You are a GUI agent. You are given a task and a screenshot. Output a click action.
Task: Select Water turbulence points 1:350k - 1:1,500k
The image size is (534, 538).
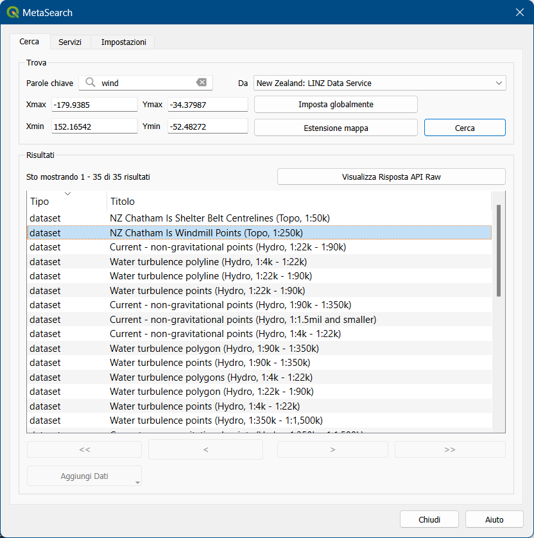click(x=259, y=420)
